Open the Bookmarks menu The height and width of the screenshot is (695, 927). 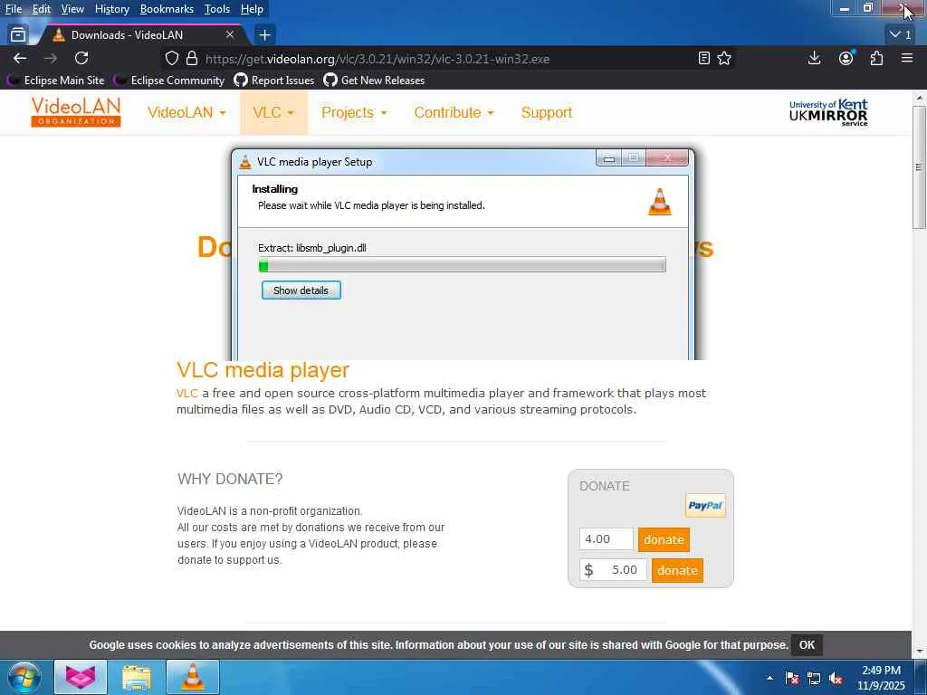pyautogui.click(x=167, y=9)
